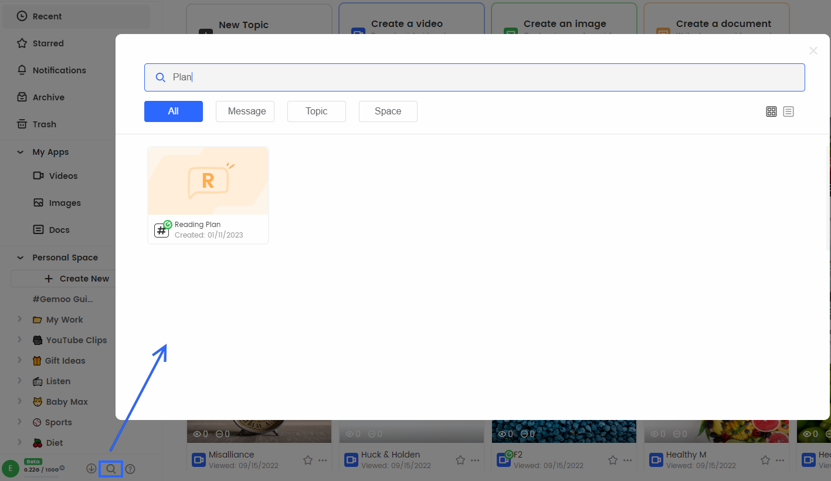This screenshot has height=481, width=831.
Task: Click Create New in Personal Space
Action: click(x=78, y=279)
